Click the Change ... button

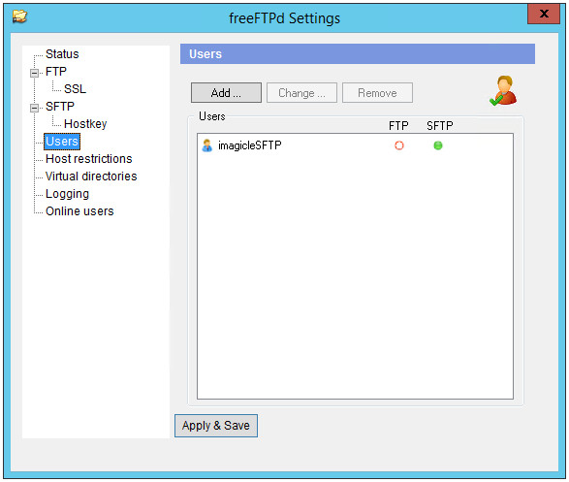[301, 92]
